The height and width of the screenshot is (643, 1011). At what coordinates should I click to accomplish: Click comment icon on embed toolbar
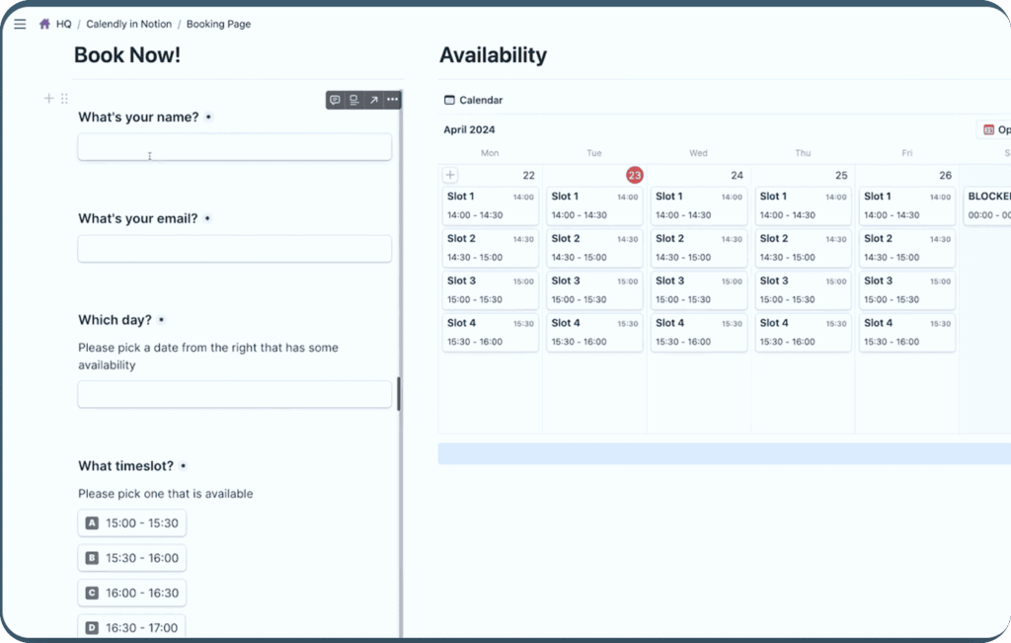point(335,100)
